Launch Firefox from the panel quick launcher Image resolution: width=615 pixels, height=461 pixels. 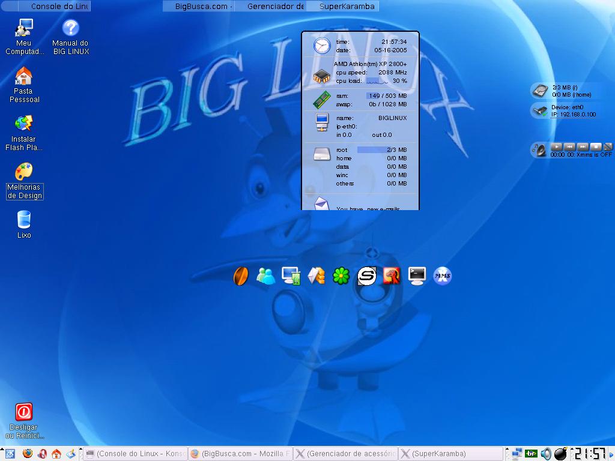[x=28, y=454]
